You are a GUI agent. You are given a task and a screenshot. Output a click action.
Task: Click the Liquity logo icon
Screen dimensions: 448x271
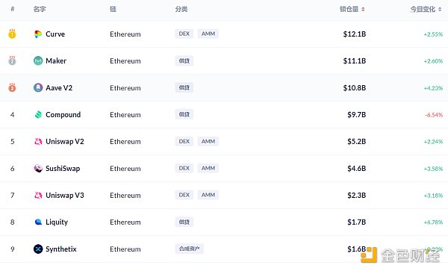38,222
